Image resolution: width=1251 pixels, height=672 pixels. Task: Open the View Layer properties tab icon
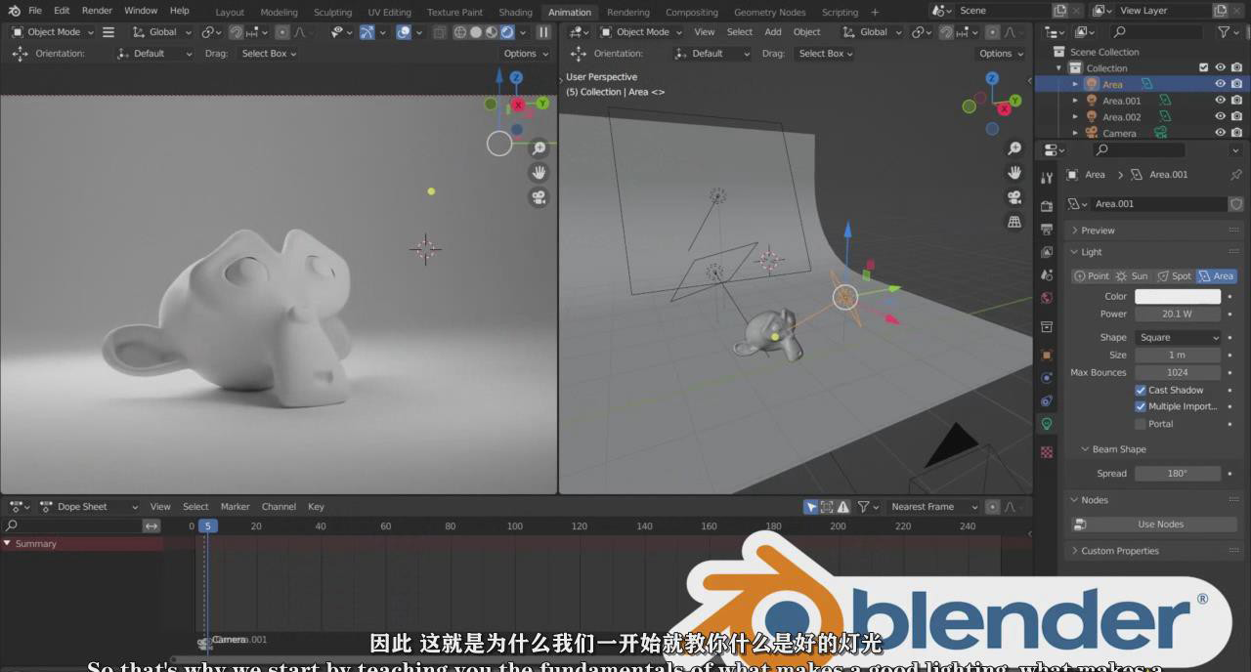click(x=1047, y=252)
